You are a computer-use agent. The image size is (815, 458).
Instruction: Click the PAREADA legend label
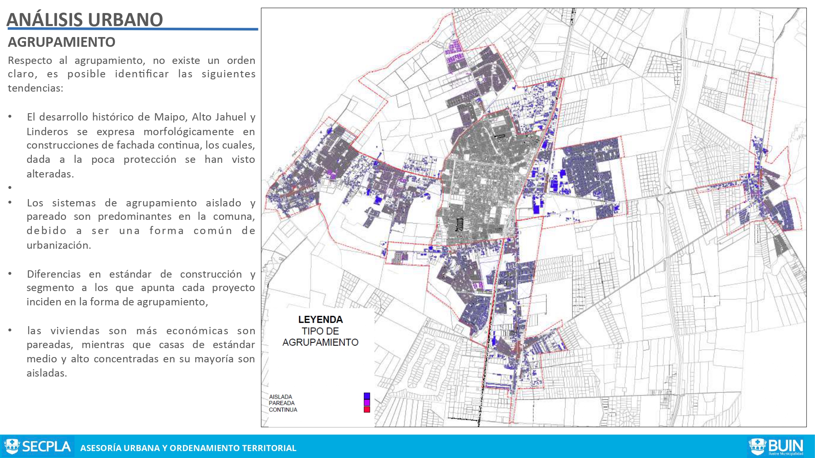tap(282, 403)
